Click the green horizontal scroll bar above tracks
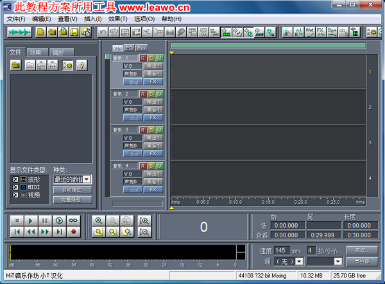 point(268,46)
